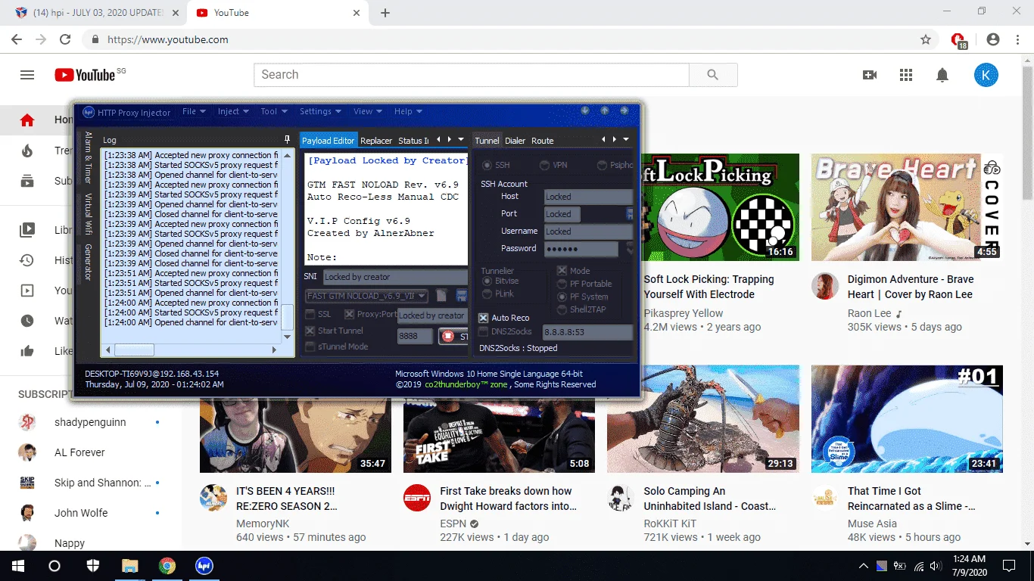This screenshot has width=1034, height=581.
Task: Open tab list arrow beside Payload Editor tabs
Action: pos(461,139)
